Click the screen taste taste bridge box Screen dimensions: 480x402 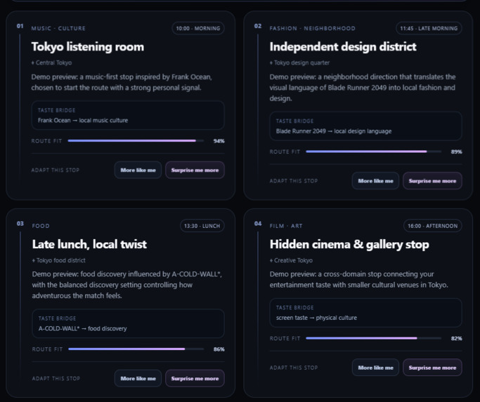point(366,313)
